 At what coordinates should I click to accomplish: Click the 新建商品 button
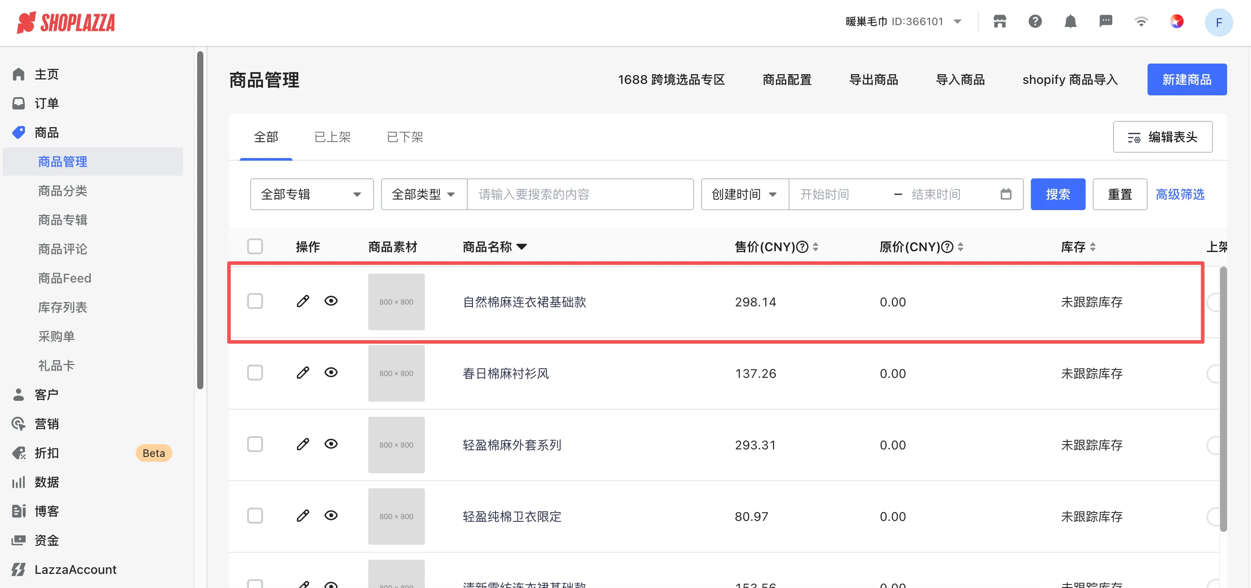click(1187, 79)
